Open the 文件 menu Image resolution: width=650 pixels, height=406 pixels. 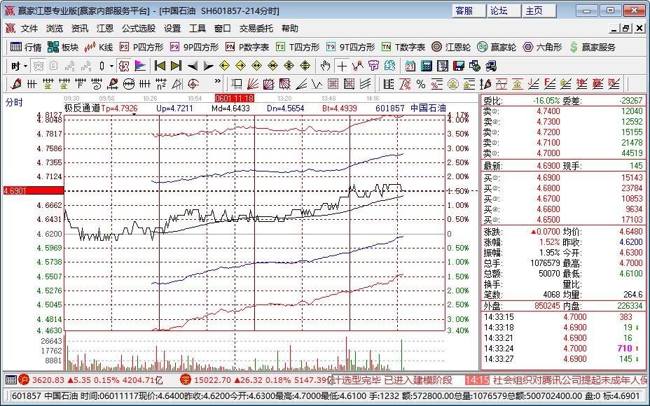coord(29,29)
